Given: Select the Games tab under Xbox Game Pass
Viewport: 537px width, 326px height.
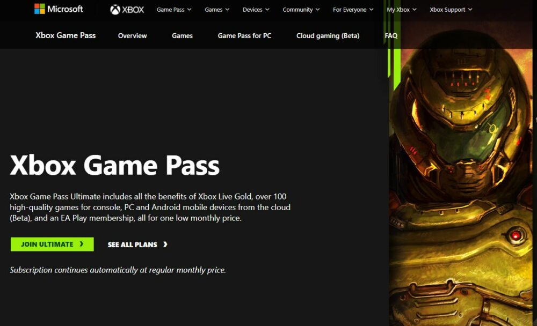Looking at the screenshot, I should pyautogui.click(x=182, y=35).
